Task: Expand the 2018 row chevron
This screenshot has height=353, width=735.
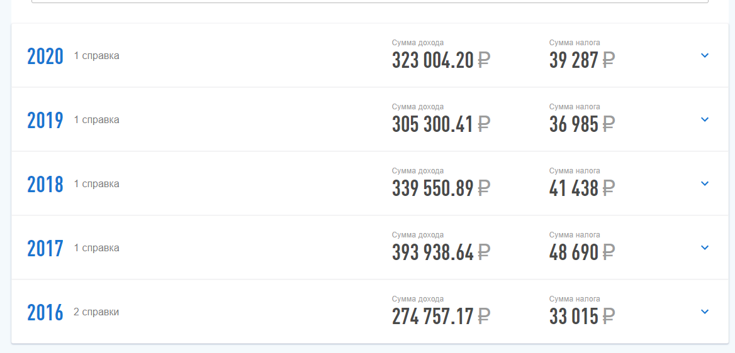Action: (705, 183)
